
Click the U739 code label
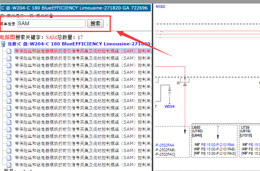pyautogui.click(x=245, y=127)
